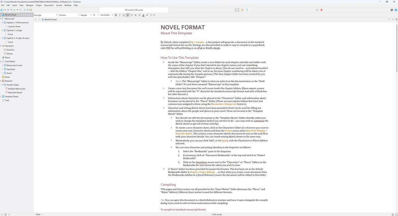This screenshot has height=216, width=398.
Task: Toggle bold formatting
Action: point(116,15)
